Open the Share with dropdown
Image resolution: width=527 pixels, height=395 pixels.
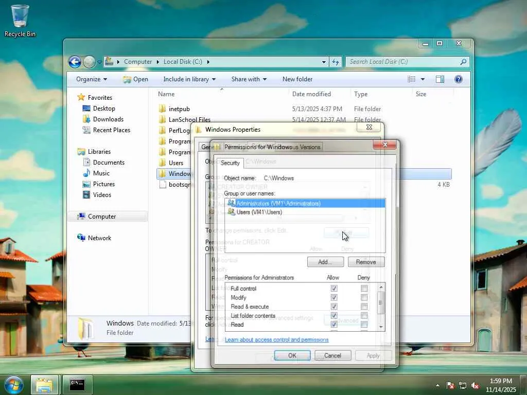[x=249, y=79]
